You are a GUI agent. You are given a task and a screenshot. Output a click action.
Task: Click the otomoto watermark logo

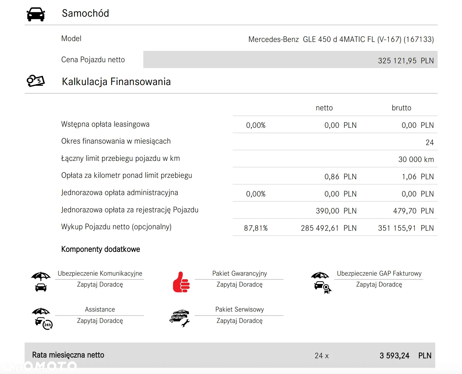(39, 366)
